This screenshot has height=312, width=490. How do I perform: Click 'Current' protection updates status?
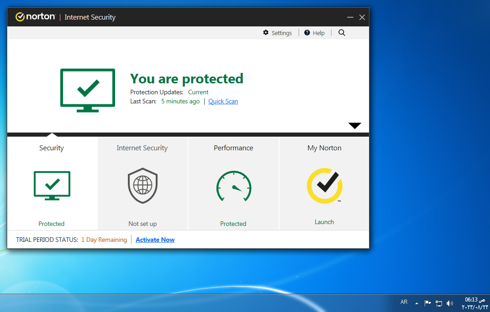point(198,92)
